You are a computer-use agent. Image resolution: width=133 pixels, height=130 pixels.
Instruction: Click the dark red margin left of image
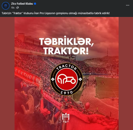[7, 73]
